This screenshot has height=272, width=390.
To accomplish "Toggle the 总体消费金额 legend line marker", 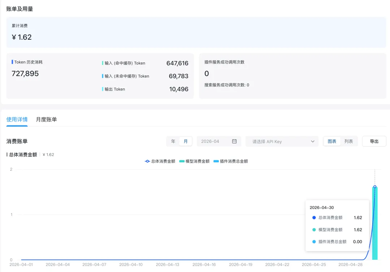I will pos(147,161).
